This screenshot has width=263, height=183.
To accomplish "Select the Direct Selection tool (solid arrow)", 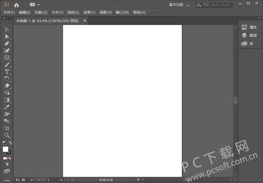I will click(x=7, y=36).
